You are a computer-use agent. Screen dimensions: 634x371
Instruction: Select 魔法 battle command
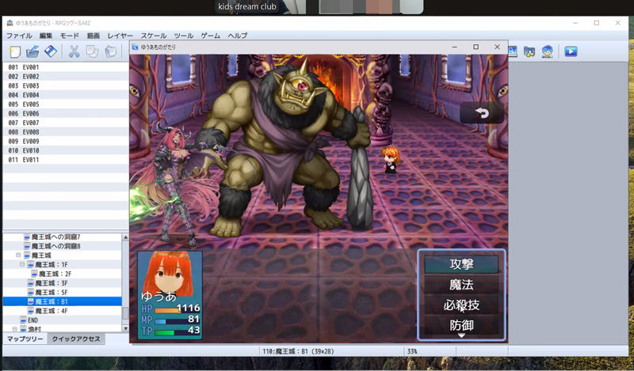pyautogui.click(x=461, y=285)
